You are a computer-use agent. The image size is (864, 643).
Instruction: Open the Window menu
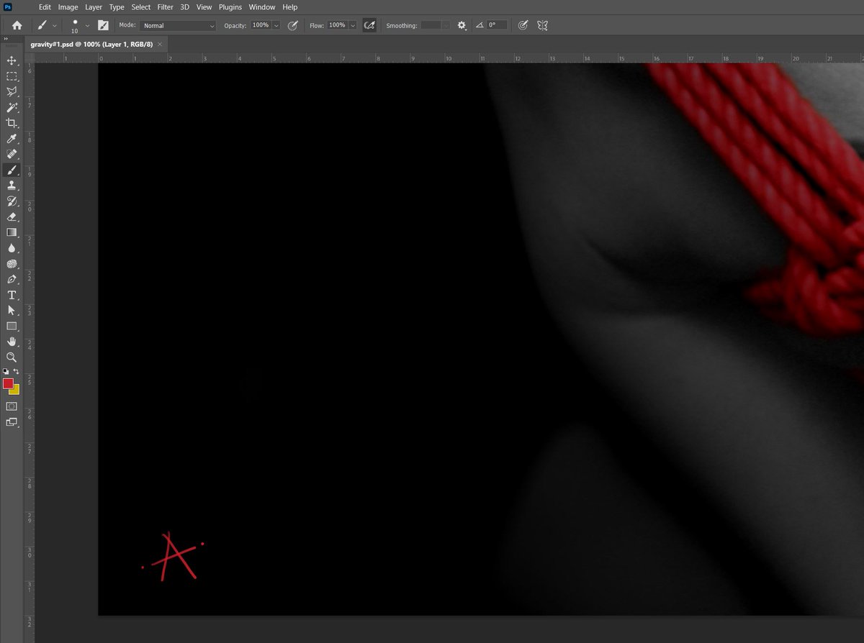tap(262, 7)
